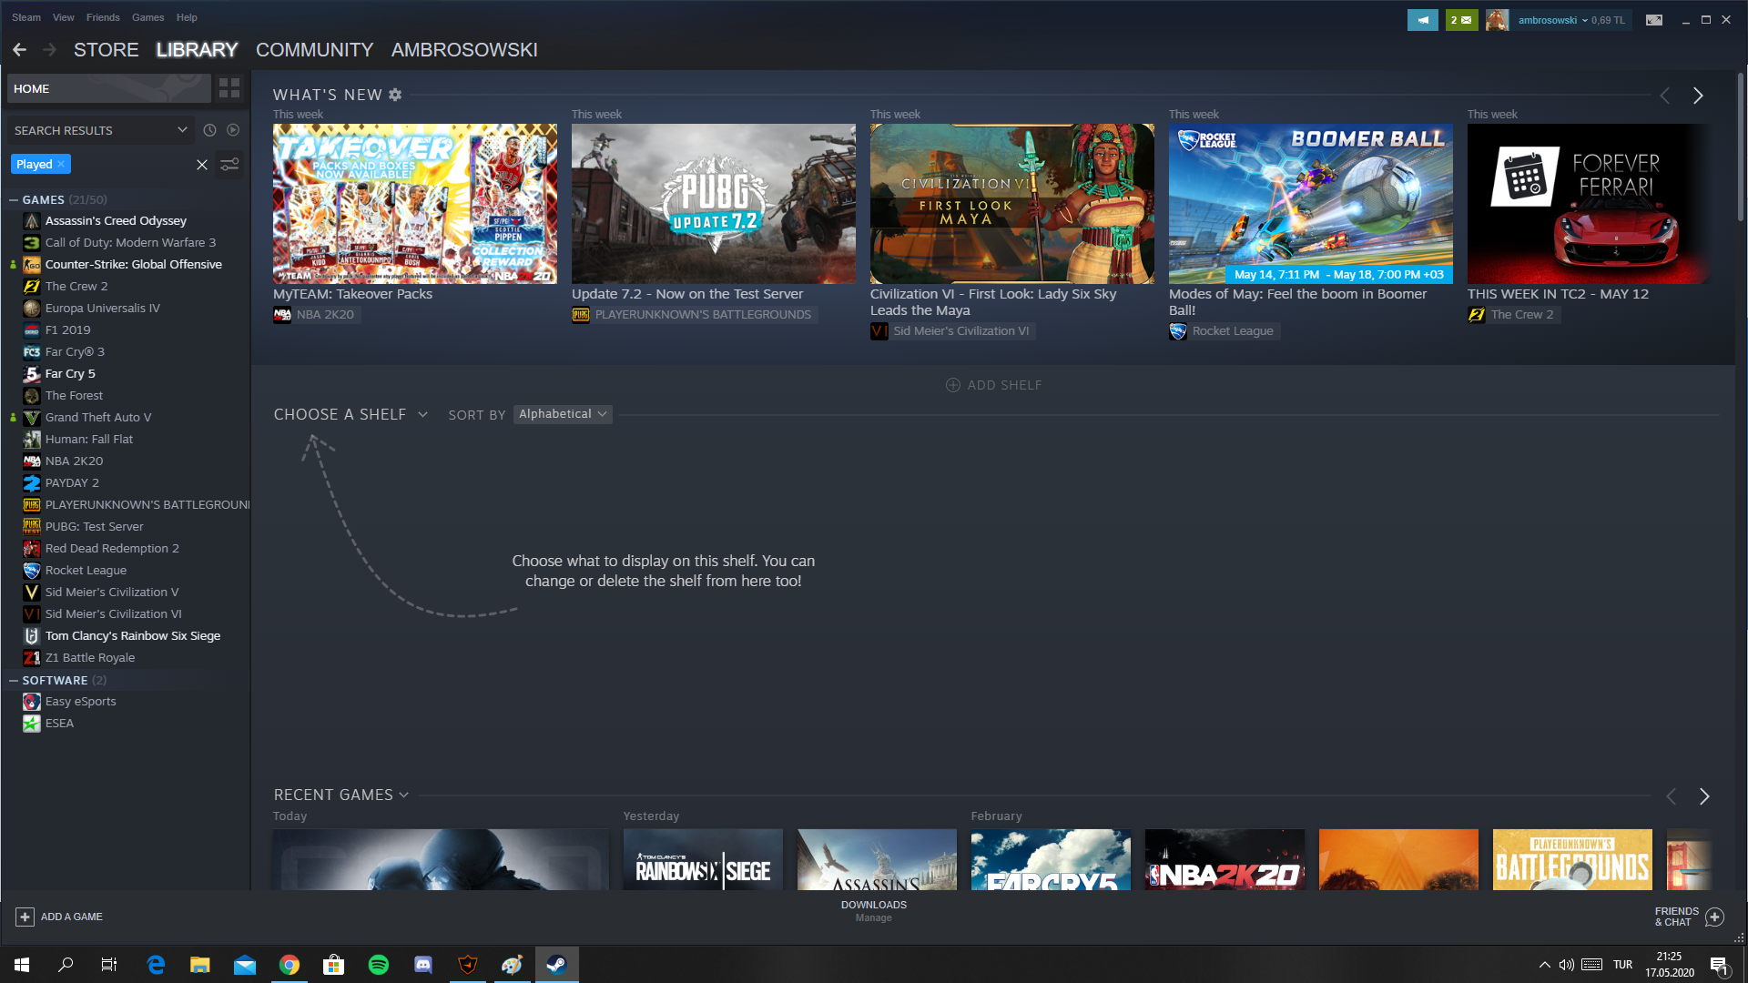Click ESEA software icon
The width and height of the screenshot is (1748, 983).
point(32,724)
